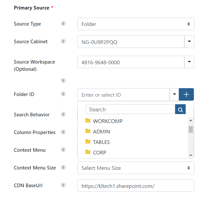Click the magnifier search button in folder list
The image size is (209, 197).
click(x=180, y=109)
